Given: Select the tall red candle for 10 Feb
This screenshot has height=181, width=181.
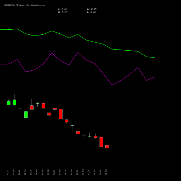Looking at the screenshot, I should pyautogui.click(x=61, y=114).
